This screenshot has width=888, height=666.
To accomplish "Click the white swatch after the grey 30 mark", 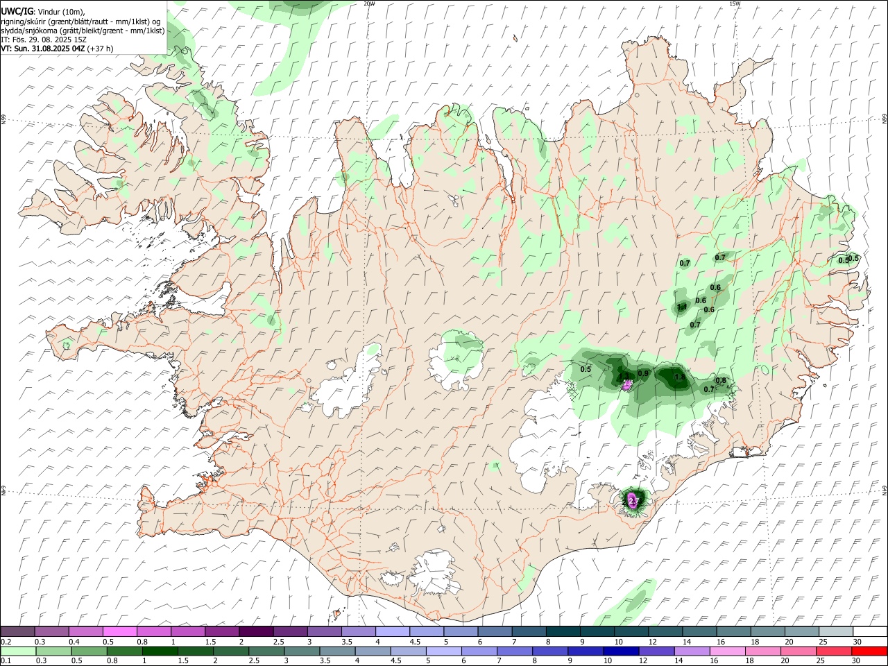I will point(869,631).
